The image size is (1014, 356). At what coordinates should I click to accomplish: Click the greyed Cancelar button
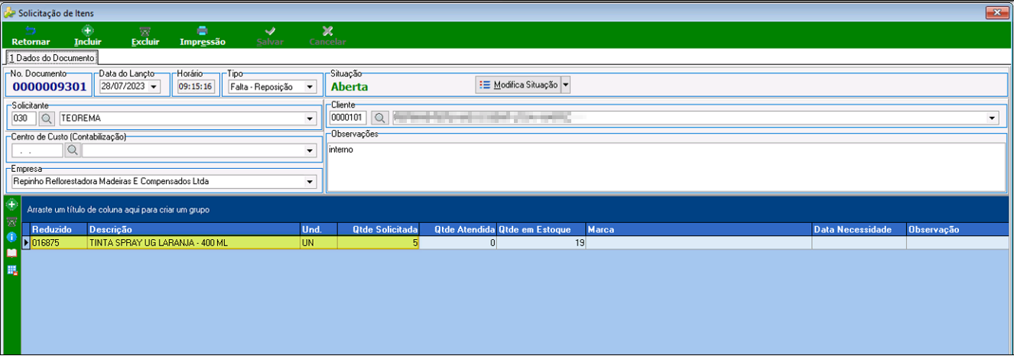[x=327, y=36]
